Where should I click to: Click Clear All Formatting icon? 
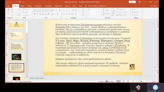tap(60, 10)
